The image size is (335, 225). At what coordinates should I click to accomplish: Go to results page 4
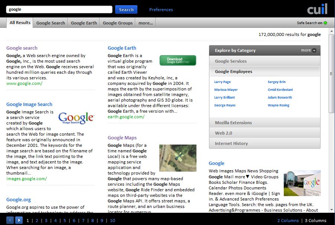coord(55,221)
